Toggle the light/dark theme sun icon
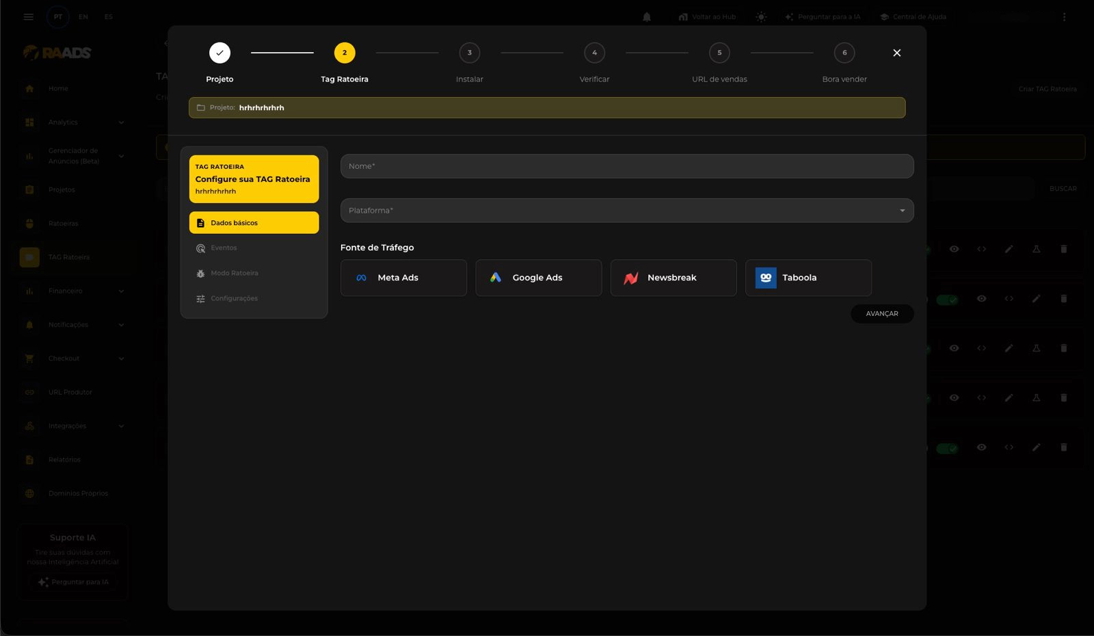Viewport: 1094px width, 636px height. pos(761,16)
